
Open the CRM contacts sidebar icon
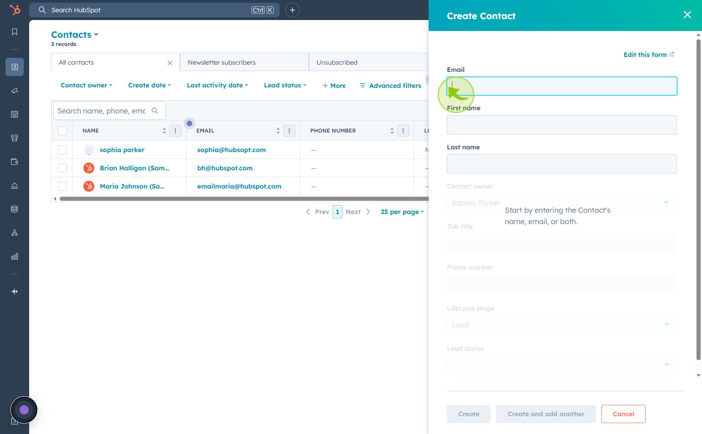point(15,67)
